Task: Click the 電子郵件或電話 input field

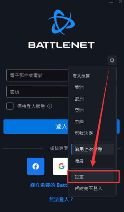Action: point(37,75)
